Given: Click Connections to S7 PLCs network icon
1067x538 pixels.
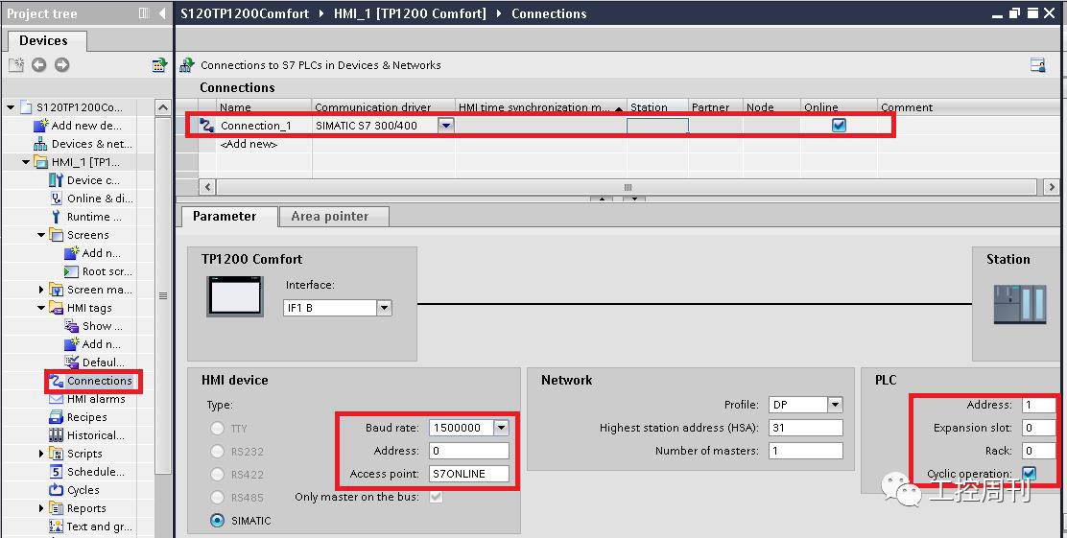Looking at the screenshot, I should click(187, 65).
